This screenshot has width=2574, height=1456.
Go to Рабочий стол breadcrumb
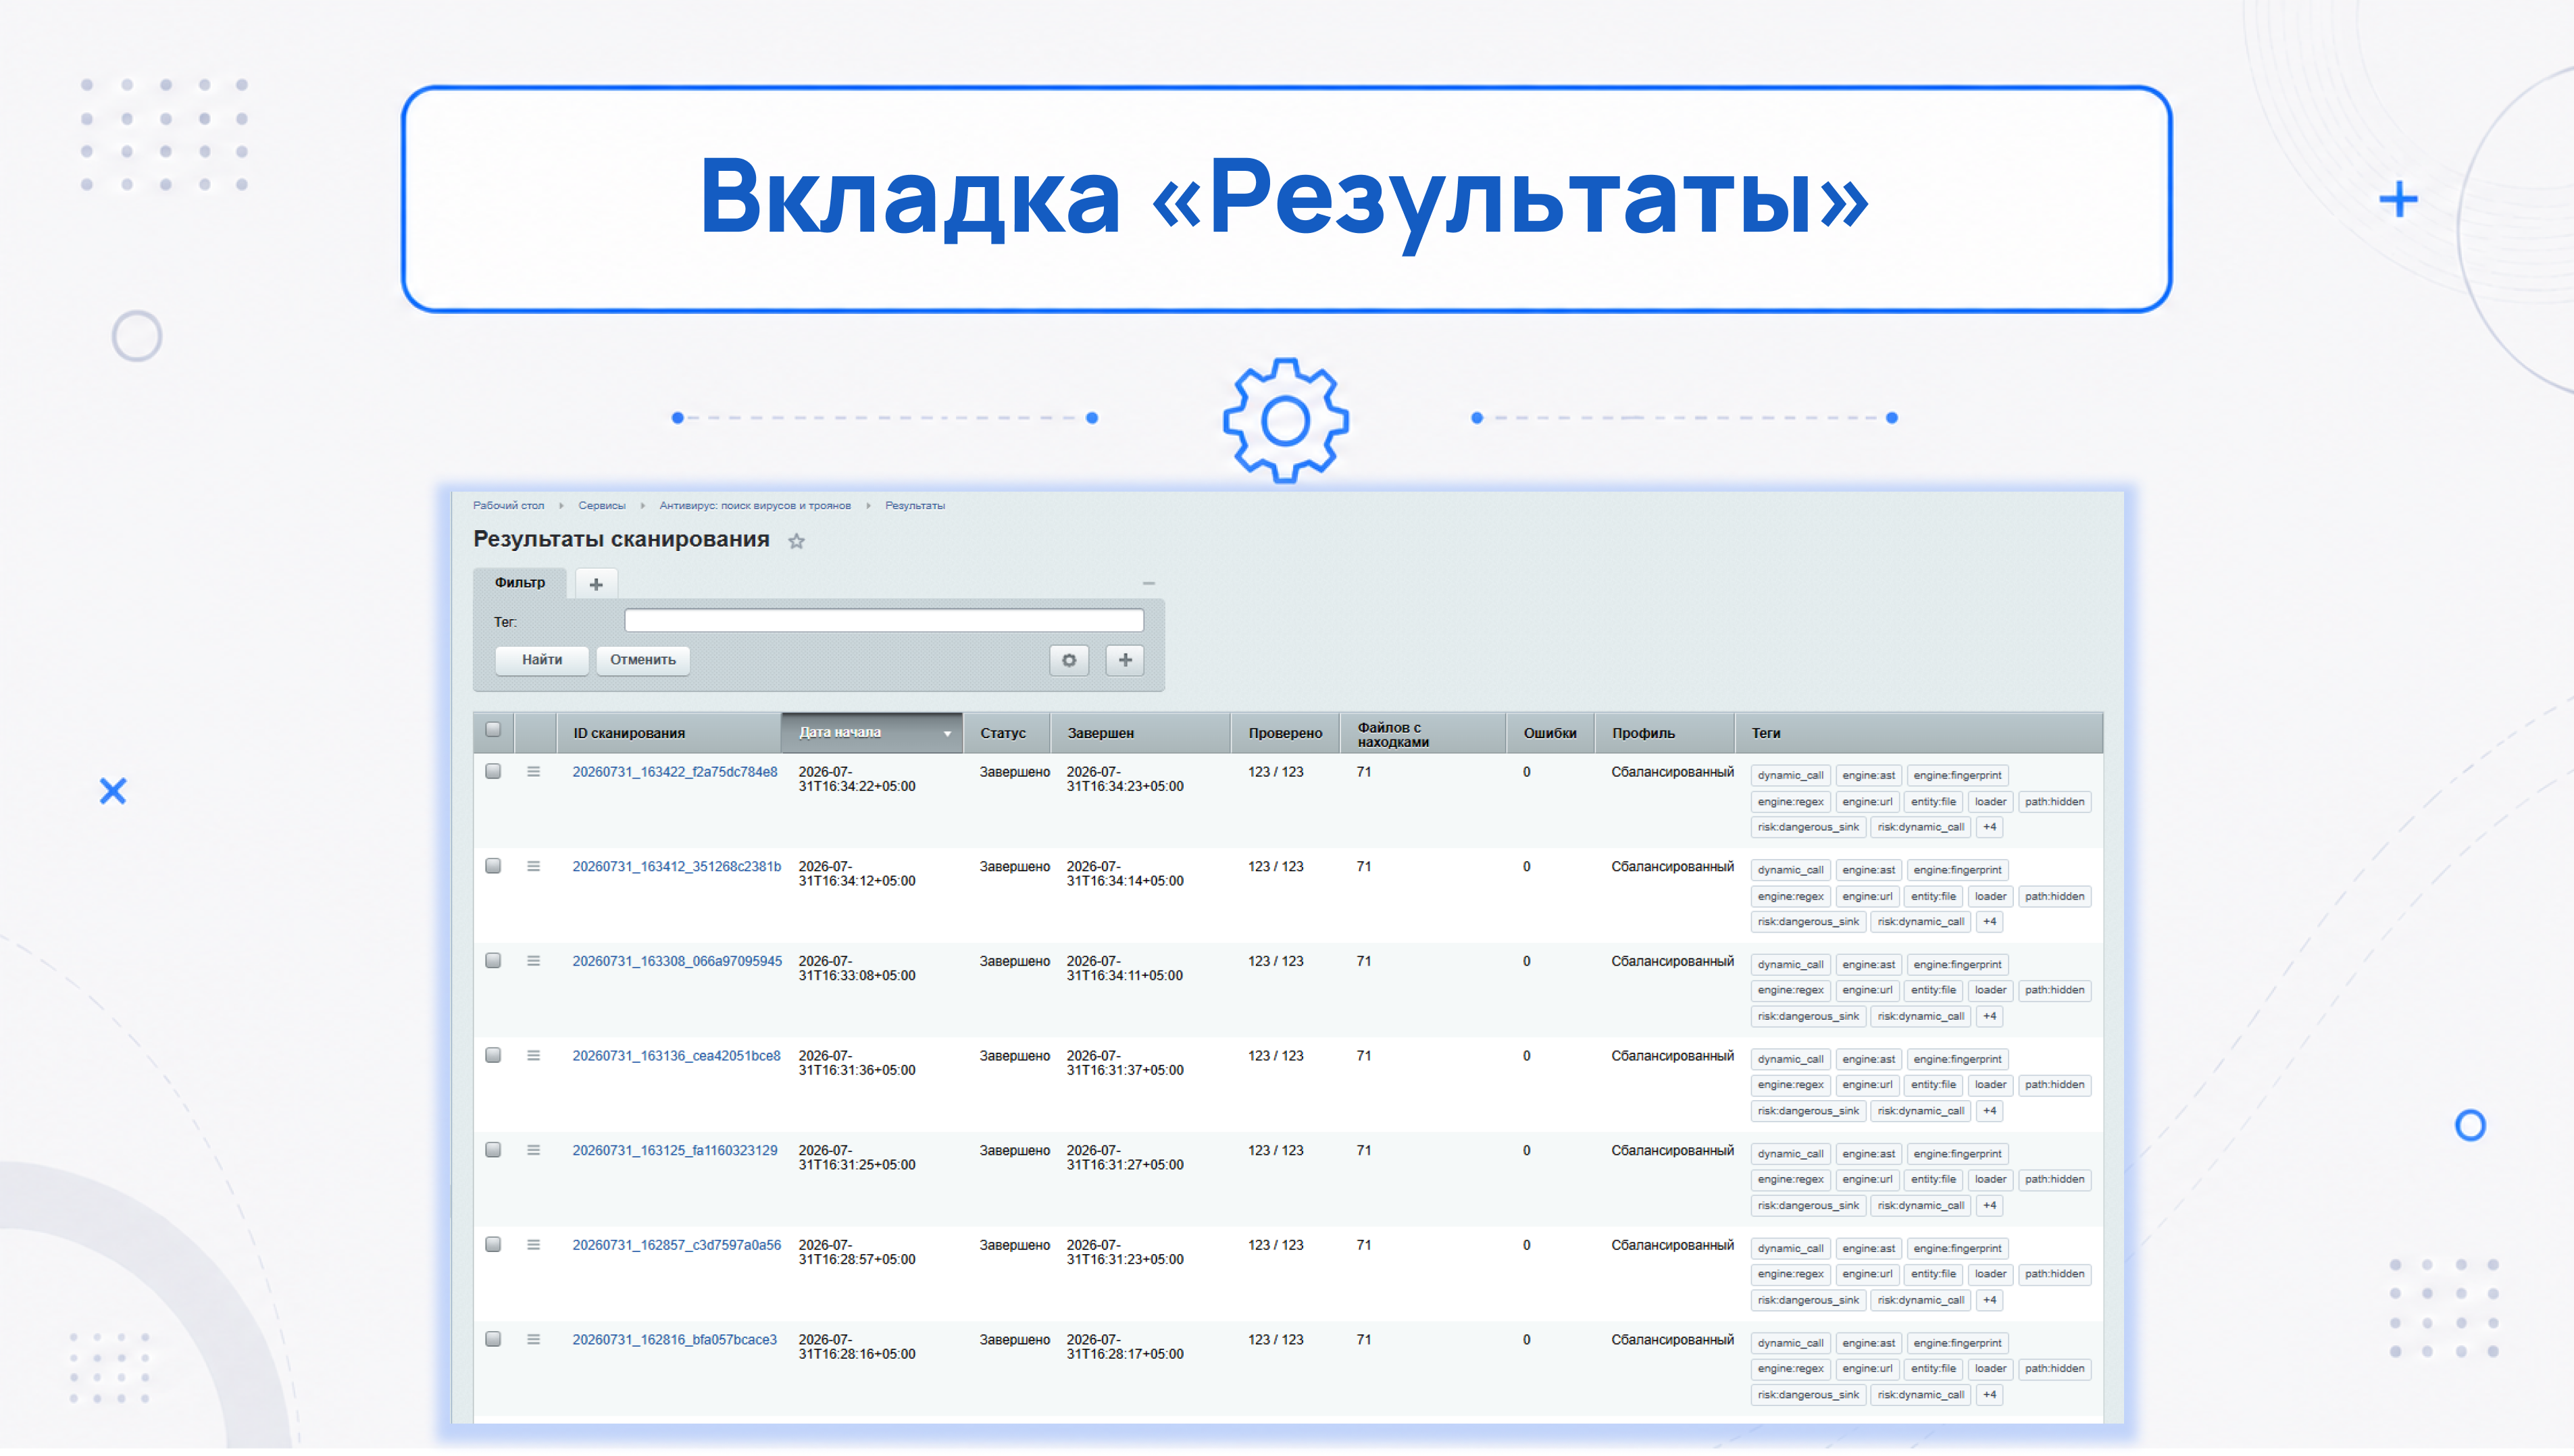coord(508,506)
